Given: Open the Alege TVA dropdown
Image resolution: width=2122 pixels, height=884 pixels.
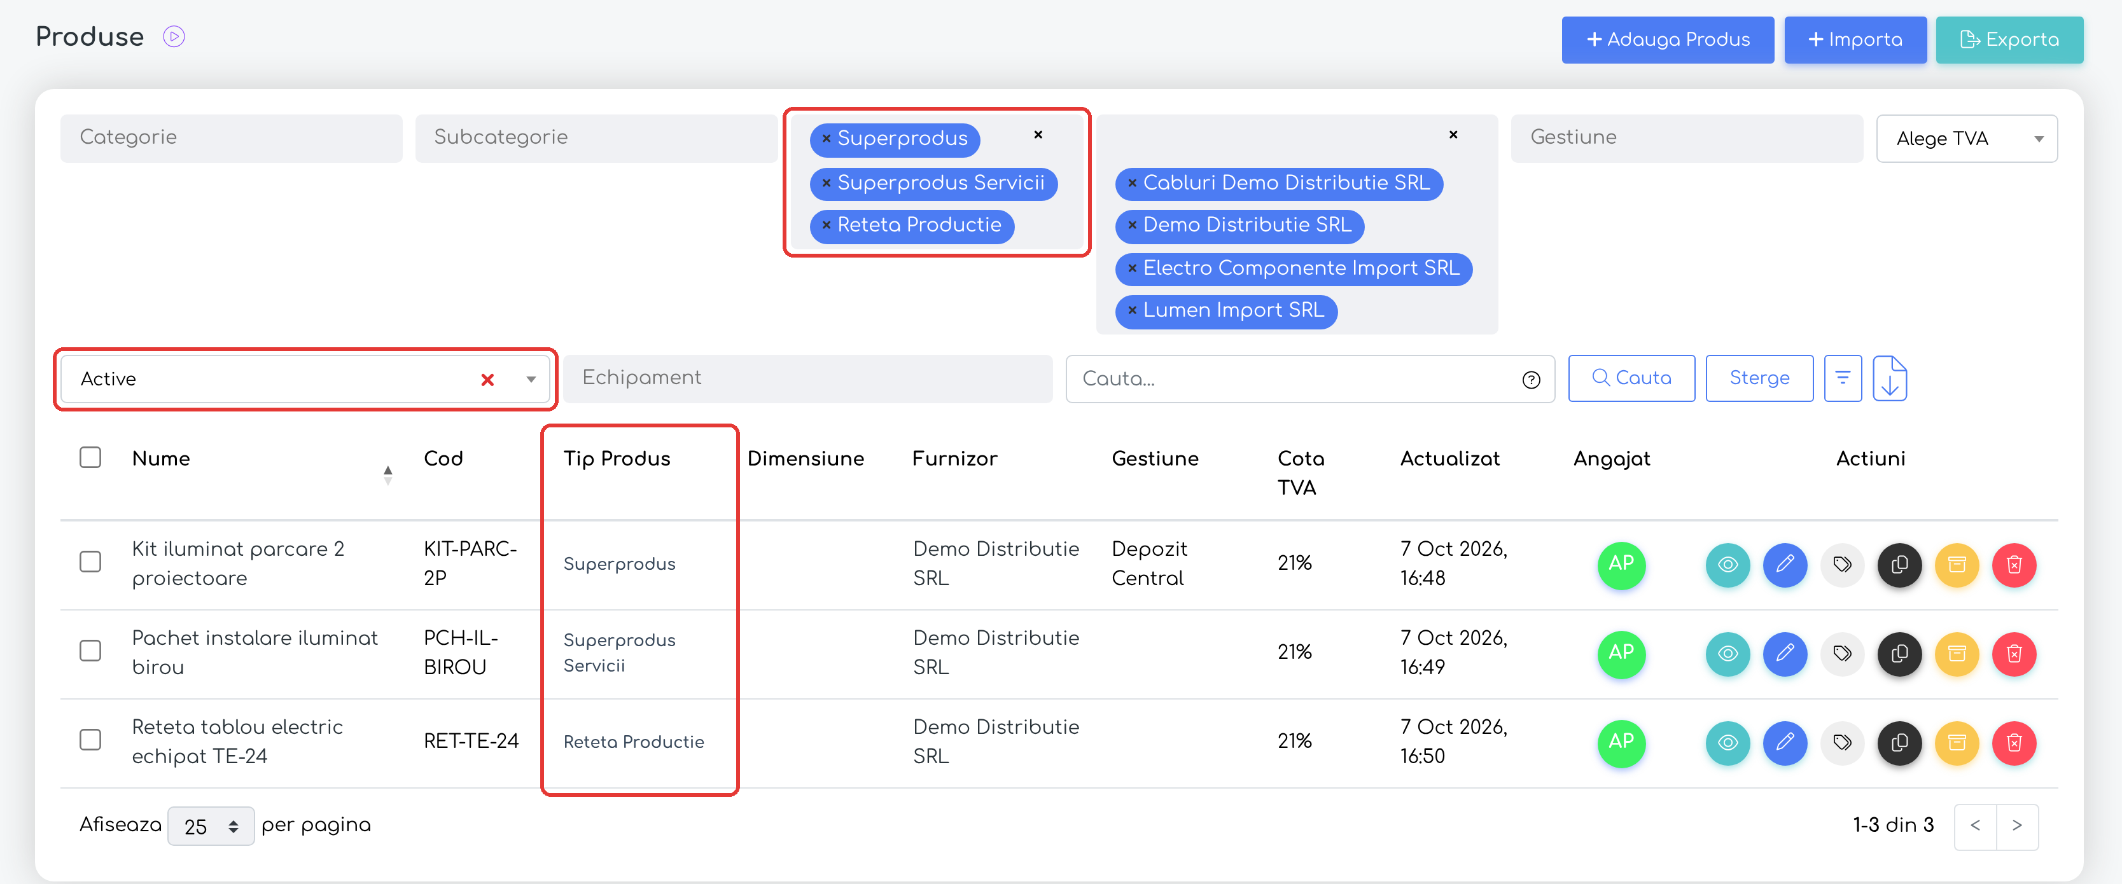Looking at the screenshot, I should (x=1966, y=138).
